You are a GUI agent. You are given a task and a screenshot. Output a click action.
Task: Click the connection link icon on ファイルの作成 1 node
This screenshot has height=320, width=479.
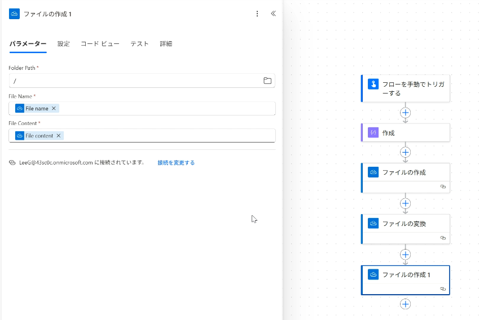point(443,288)
